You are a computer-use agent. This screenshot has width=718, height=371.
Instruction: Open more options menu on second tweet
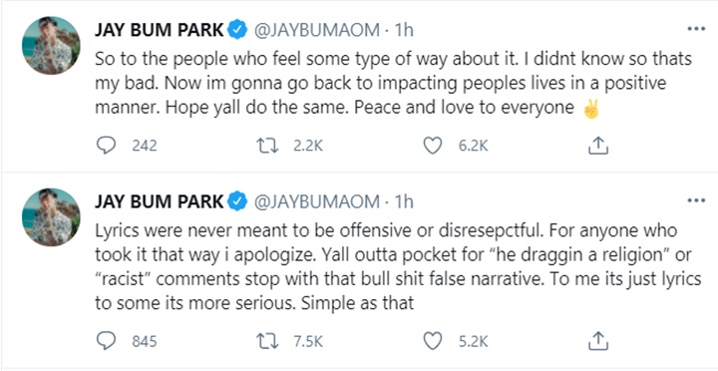(x=696, y=200)
